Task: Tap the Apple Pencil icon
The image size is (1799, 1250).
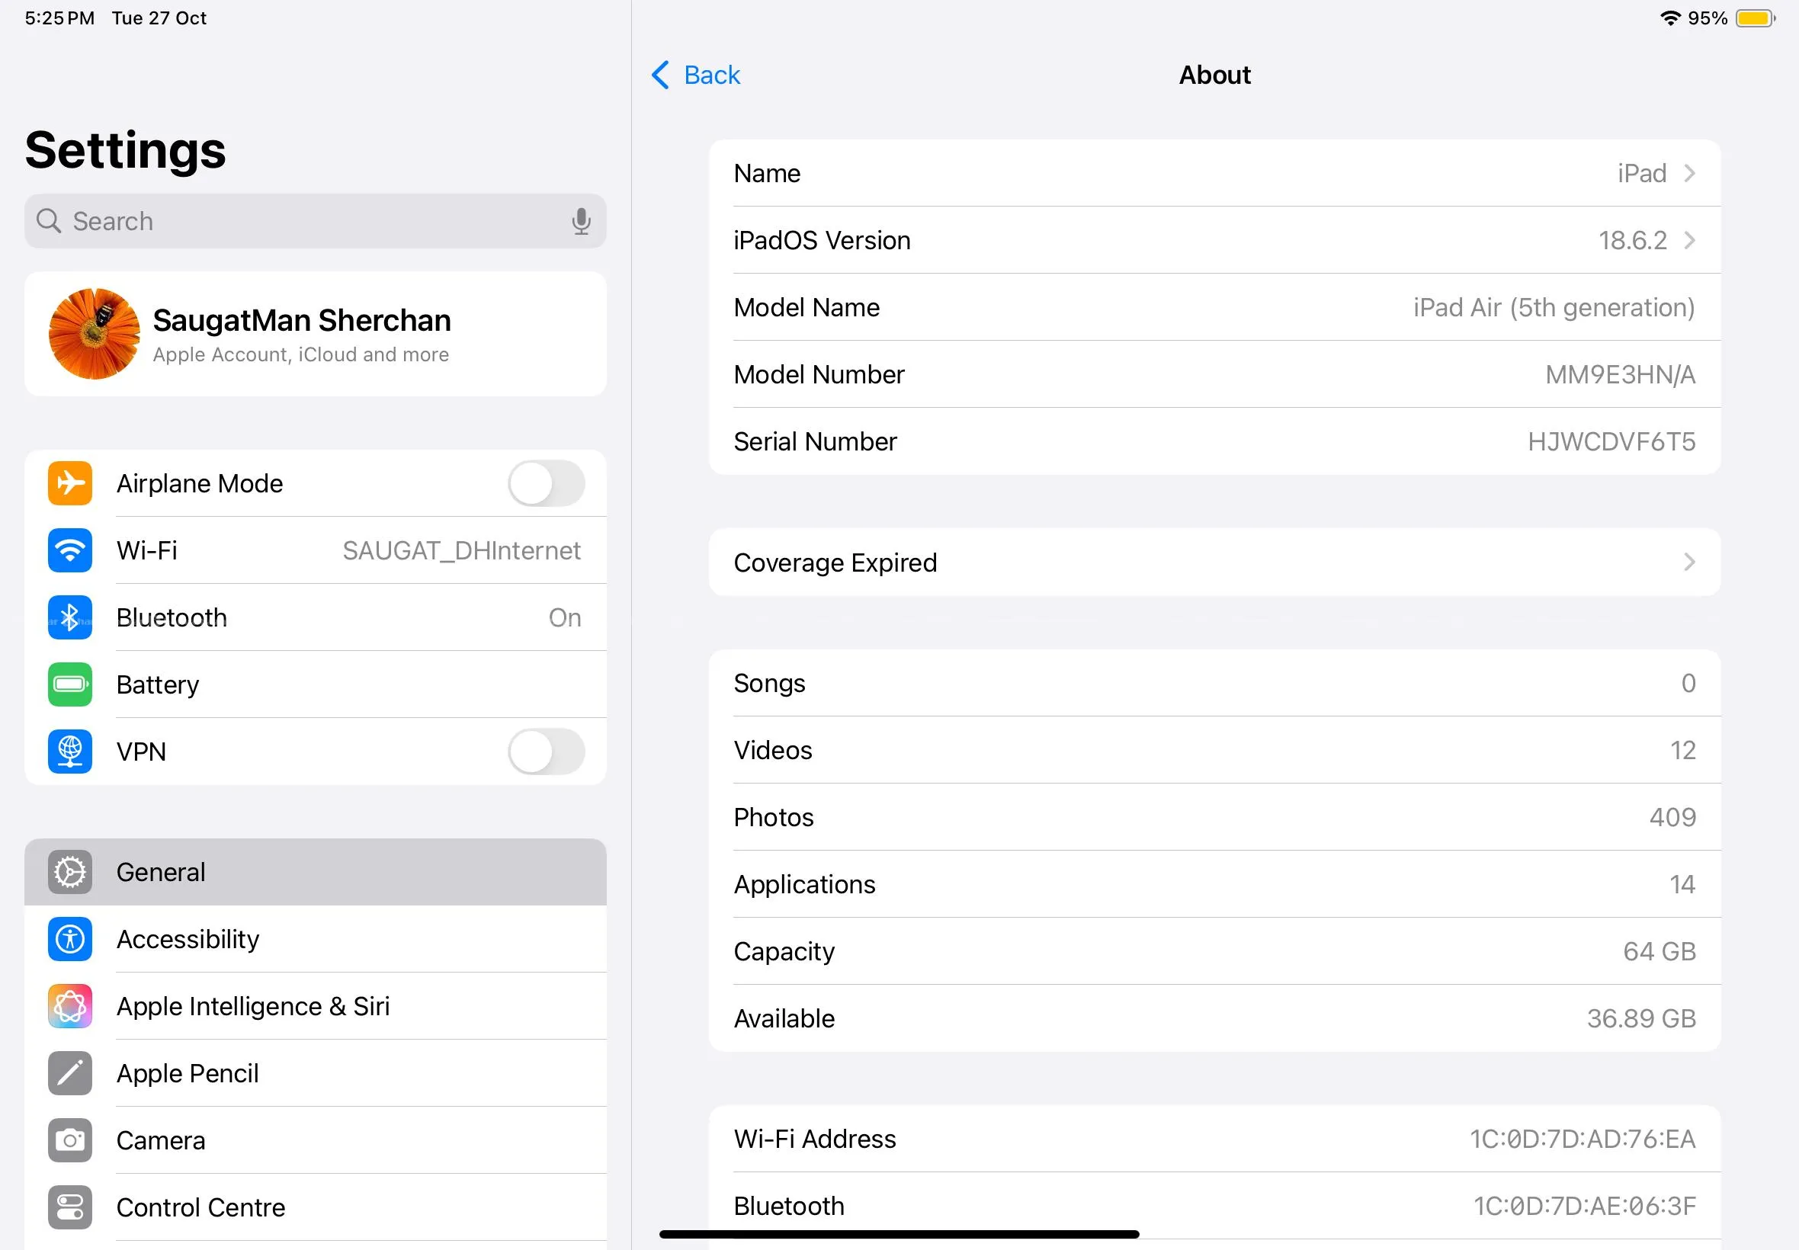Action: (x=69, y=1074)
